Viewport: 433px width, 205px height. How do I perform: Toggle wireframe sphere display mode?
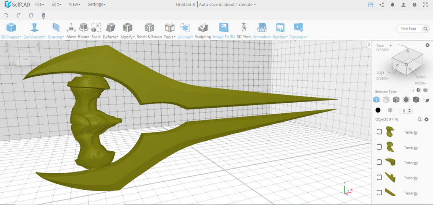tap(390, 110)
